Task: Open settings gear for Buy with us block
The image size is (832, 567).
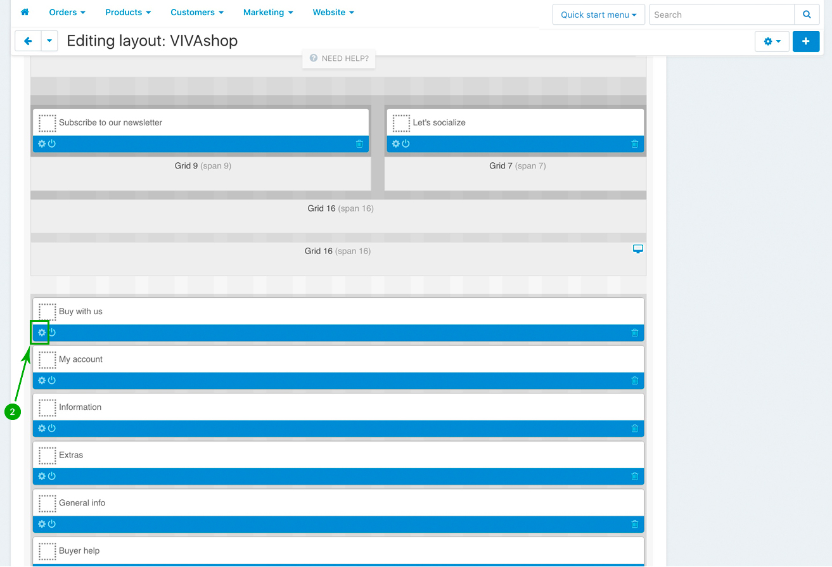Action: click(x=42, y=333)
